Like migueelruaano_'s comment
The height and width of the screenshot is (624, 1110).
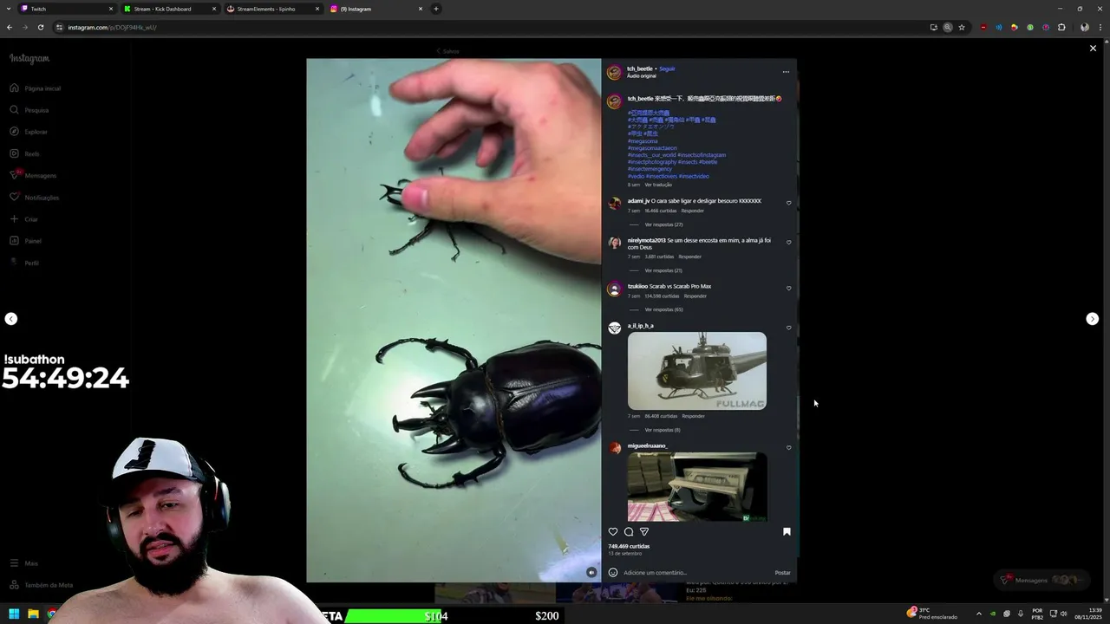coord(788,447)
